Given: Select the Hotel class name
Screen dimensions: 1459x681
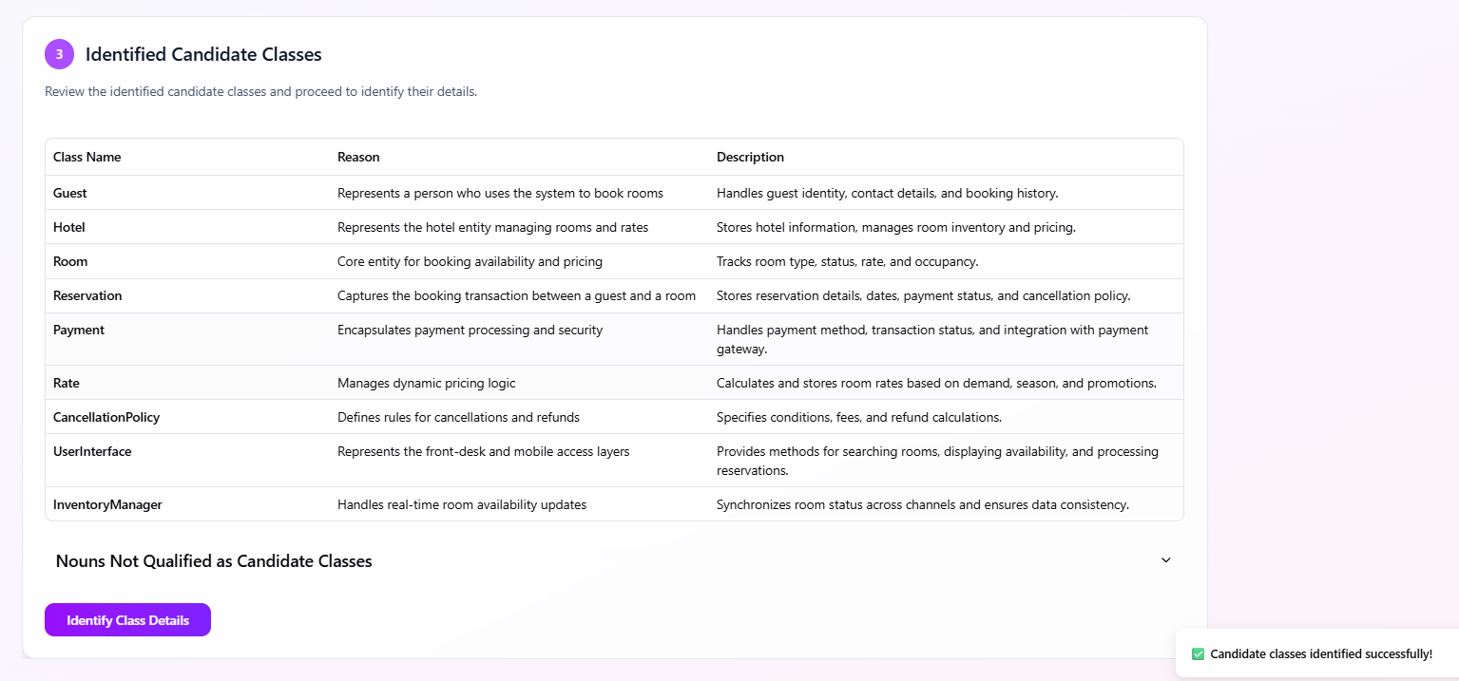Looking at the screenshot, I should 69,227.
